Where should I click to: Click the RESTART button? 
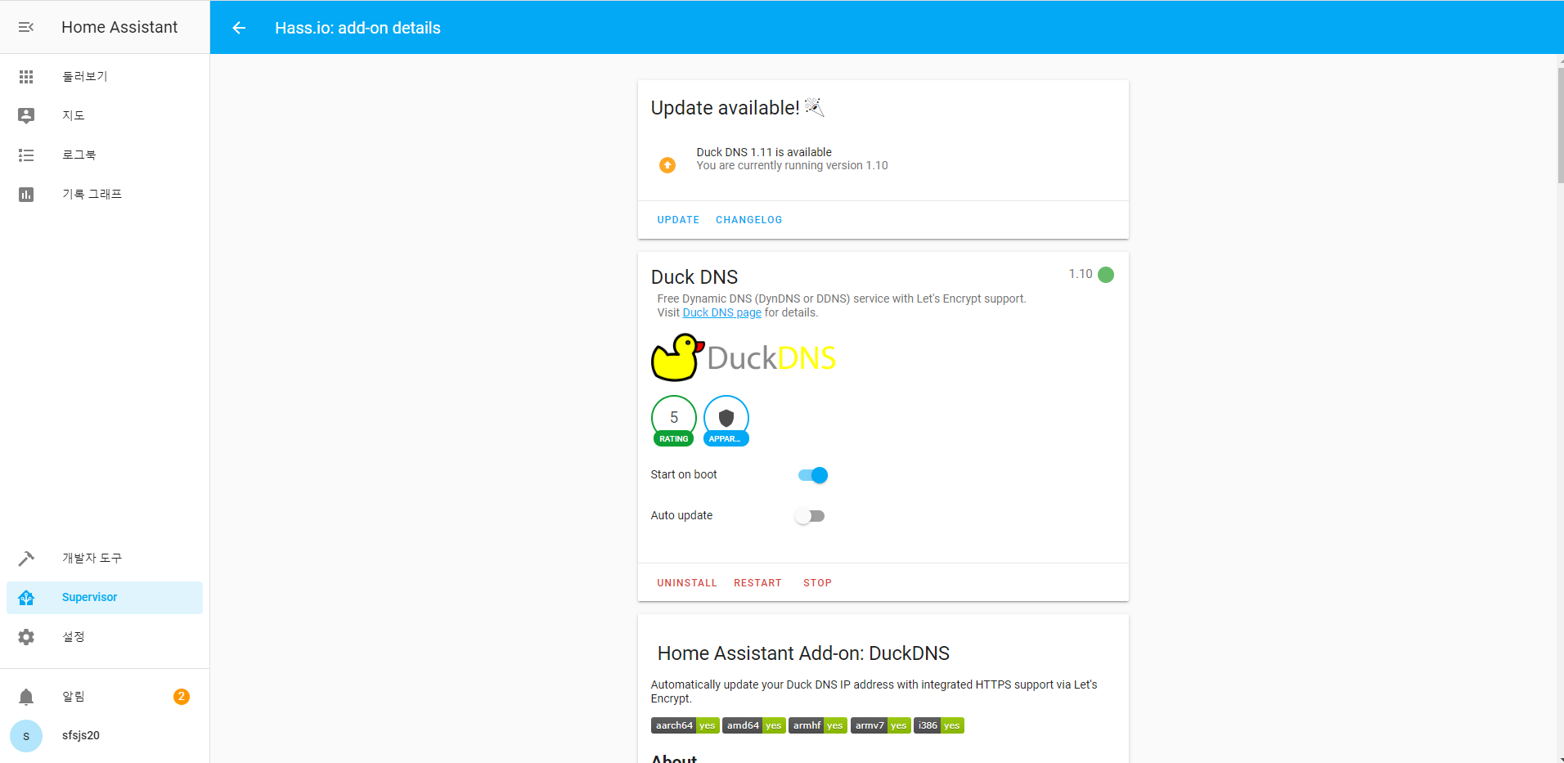point(757,583)
